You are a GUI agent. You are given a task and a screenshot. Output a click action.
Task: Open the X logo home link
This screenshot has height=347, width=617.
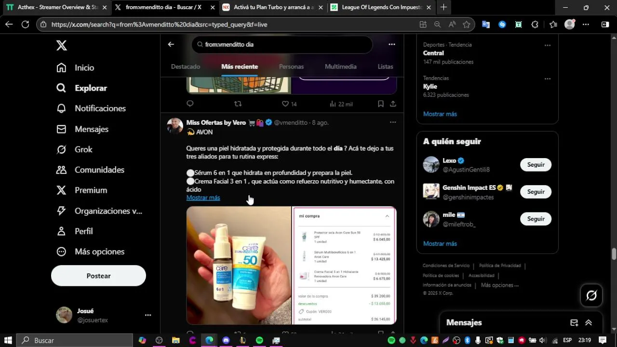click(x=61, y=45)
